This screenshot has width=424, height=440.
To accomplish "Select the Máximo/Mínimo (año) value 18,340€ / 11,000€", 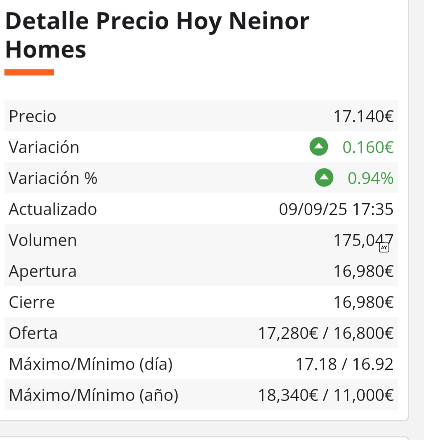I will coord(326,395).
